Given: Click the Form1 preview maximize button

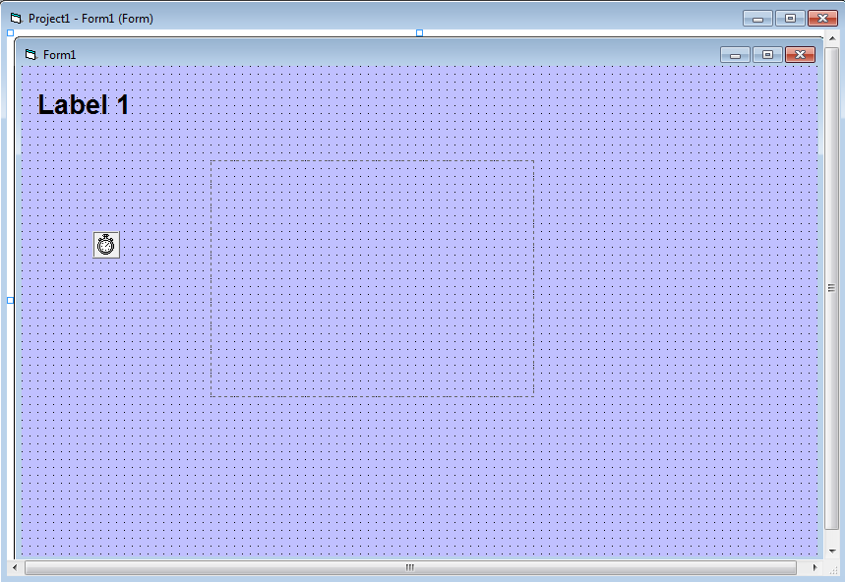Looking at the screenshot, I should pyautogui.click(x=768, y=55).
